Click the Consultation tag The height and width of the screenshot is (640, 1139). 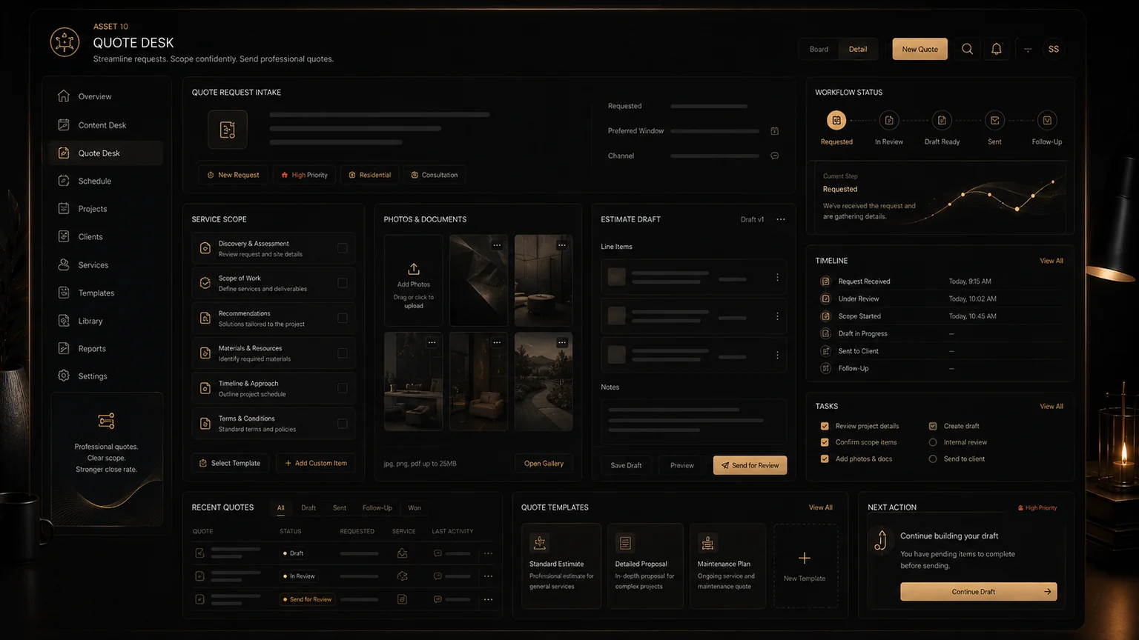tap(434, 175)
